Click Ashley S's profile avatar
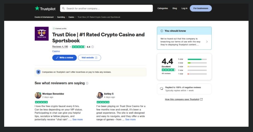Viewport: 253px width, 132px height. [99, 95]
